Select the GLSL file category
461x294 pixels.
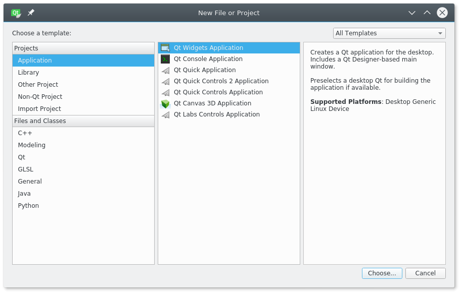(x=25, y=169)
